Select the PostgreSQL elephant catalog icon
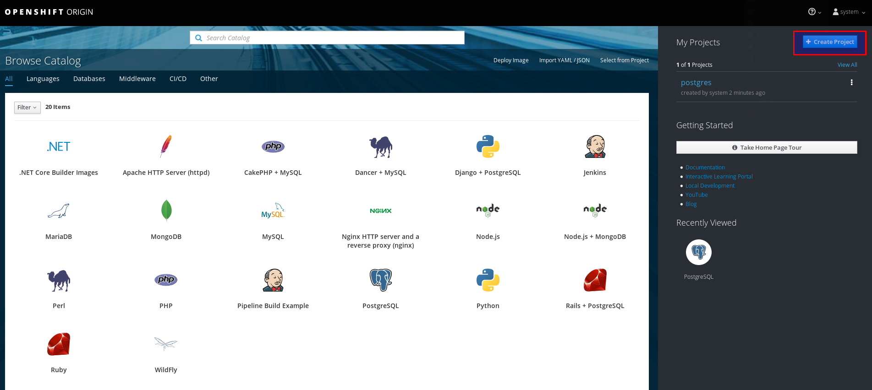The width and height of the screenshot is (872, 390). (381, 280)
